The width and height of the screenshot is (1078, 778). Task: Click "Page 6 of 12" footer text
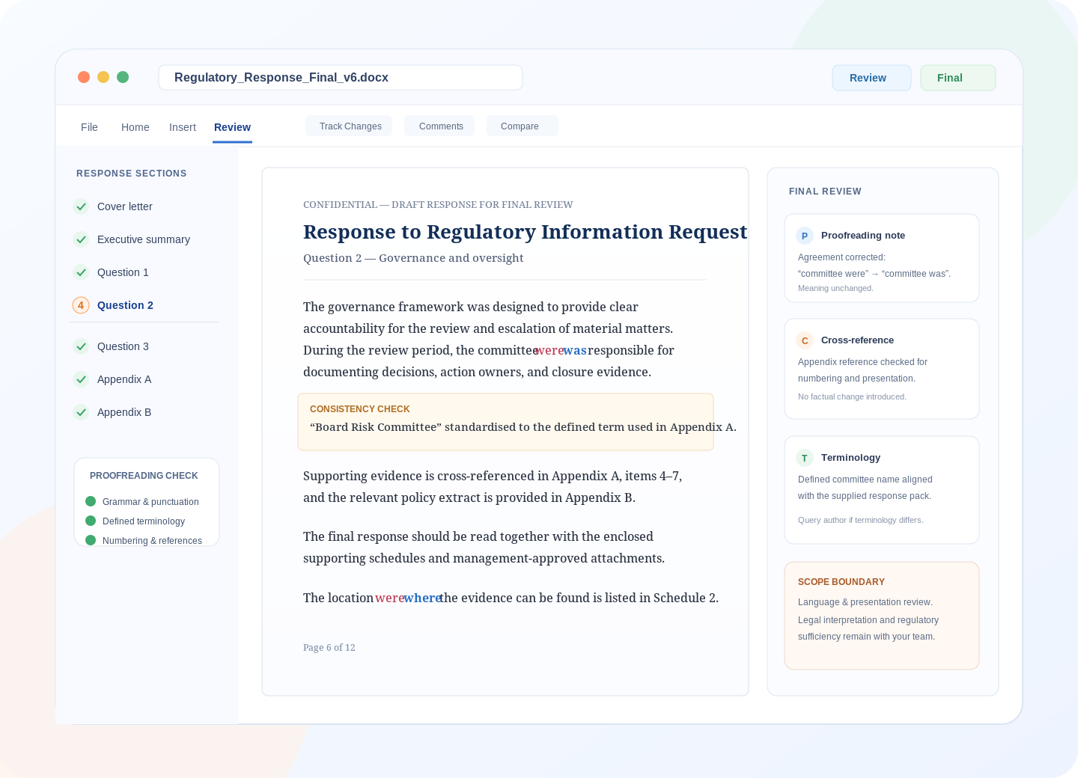click(x=329, y=648)
